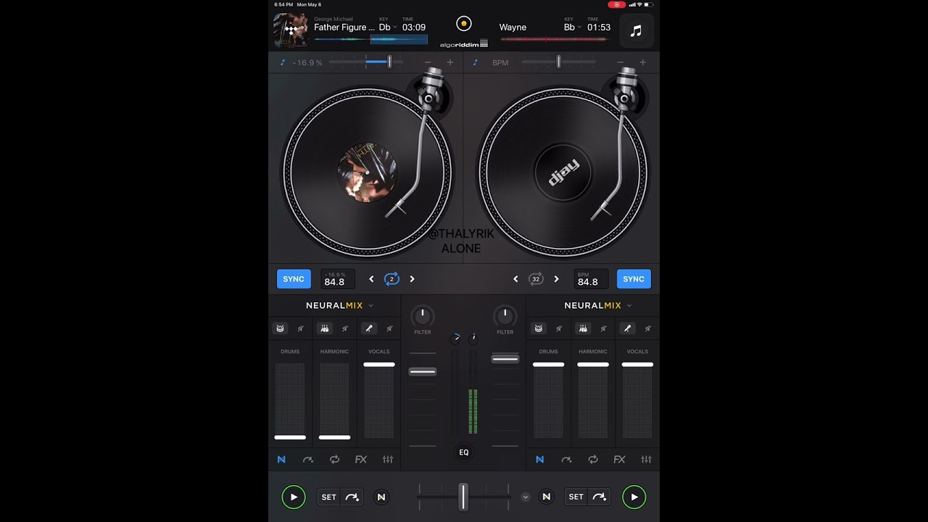Solo harmonic icon on left deck
This screenshot has width=928, height=522.
[324, 328]
